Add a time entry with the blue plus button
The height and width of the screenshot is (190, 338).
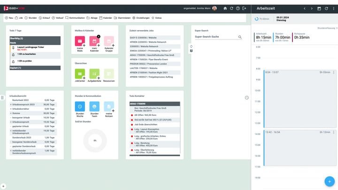point(330,182)
